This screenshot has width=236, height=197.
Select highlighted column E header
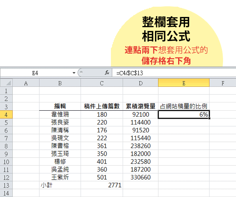(x=184, y=83)
